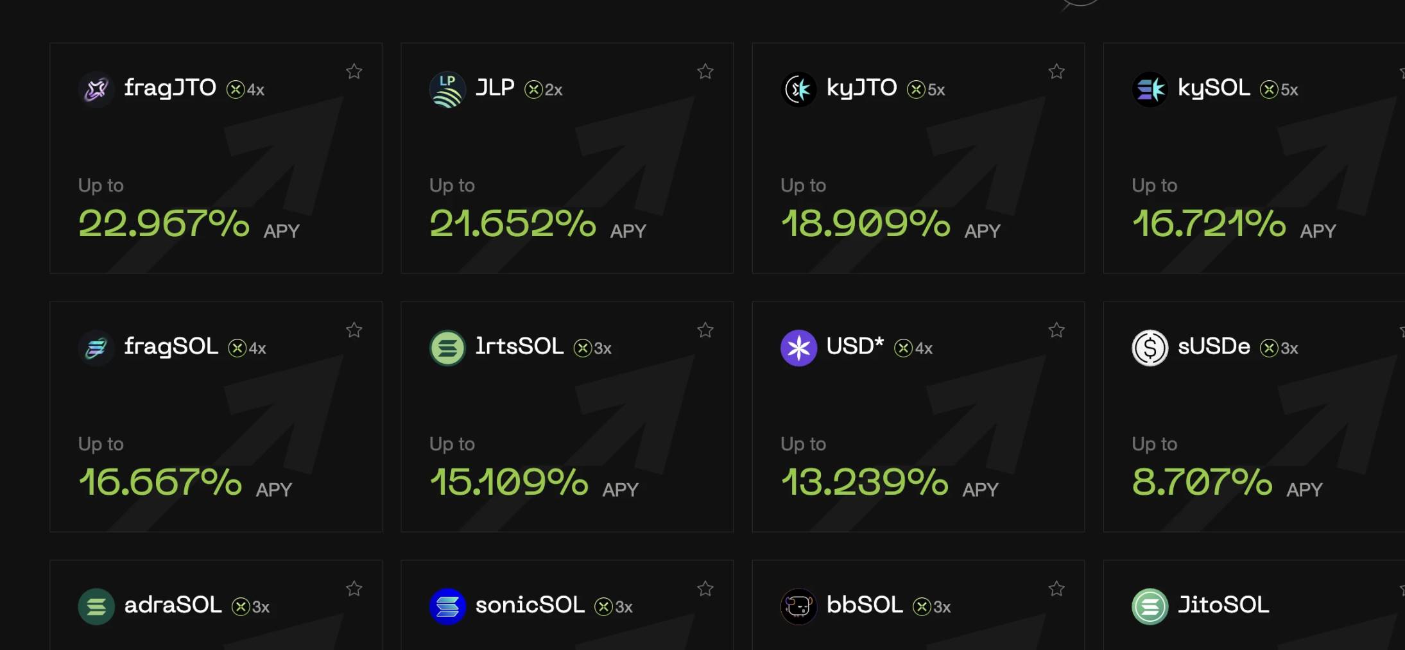Viewport: 1405px width, 650px height.
Task: Click the sonicSOL blue logo icon
Action: click(x=447, y=606)
